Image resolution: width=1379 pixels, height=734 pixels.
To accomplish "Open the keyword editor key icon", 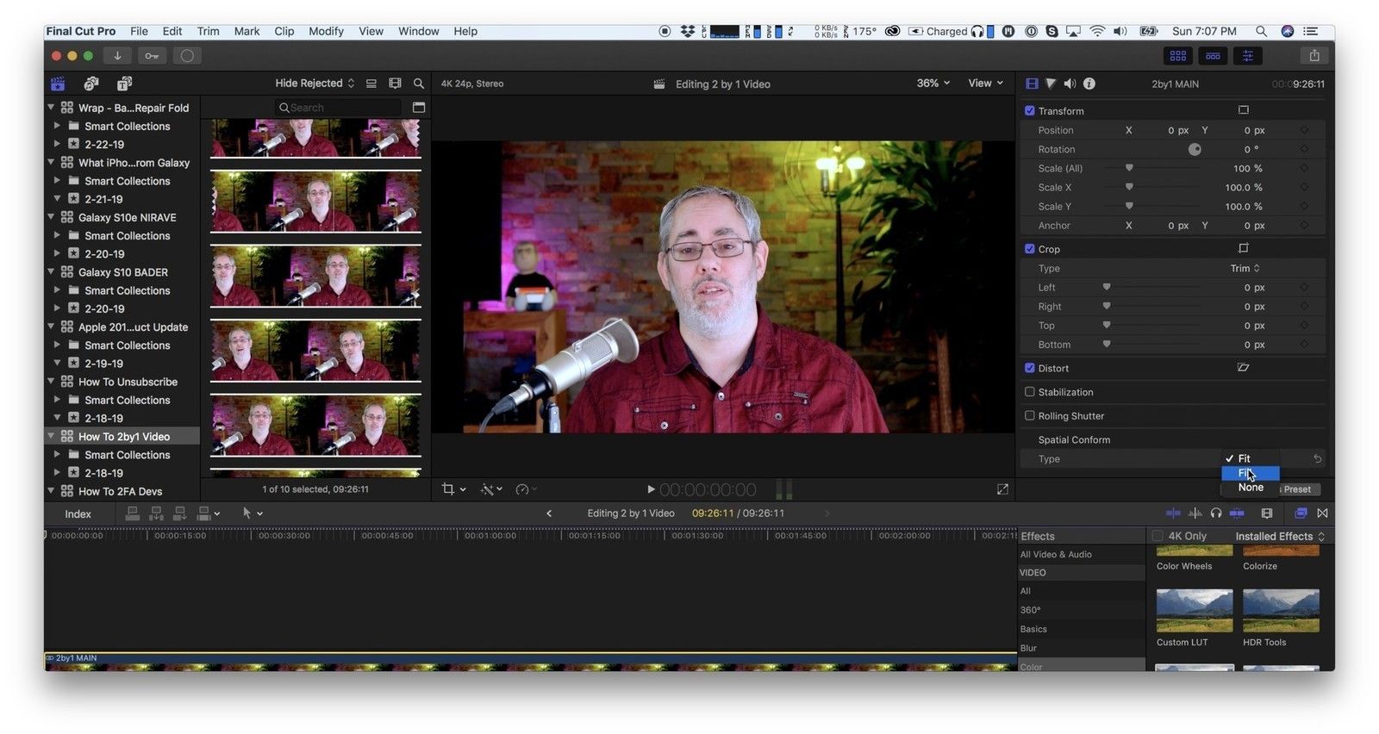I will pos(152,56).
